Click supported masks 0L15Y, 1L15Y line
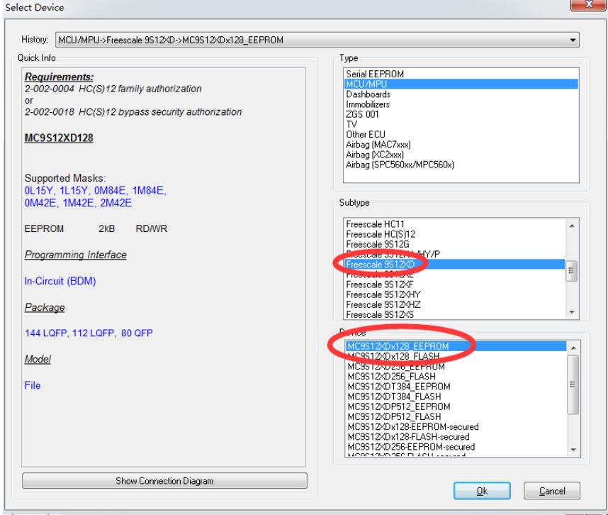This screenshot has width=608, height=515. point(96,191)
